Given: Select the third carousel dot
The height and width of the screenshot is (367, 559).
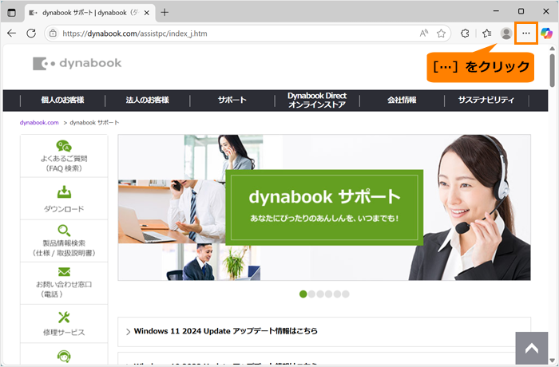Looking at the screenshot, I should pos(320,294).
